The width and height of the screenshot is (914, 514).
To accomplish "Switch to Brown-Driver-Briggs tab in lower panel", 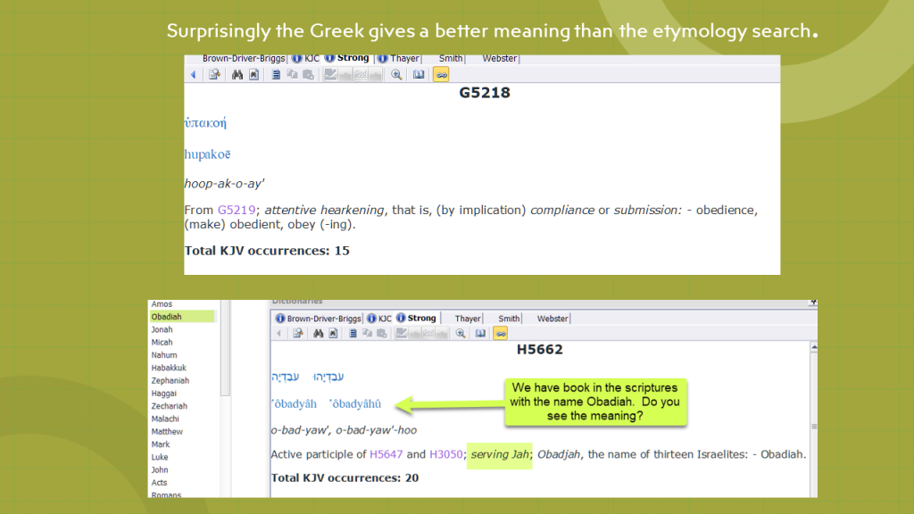I will pos(319,319).
